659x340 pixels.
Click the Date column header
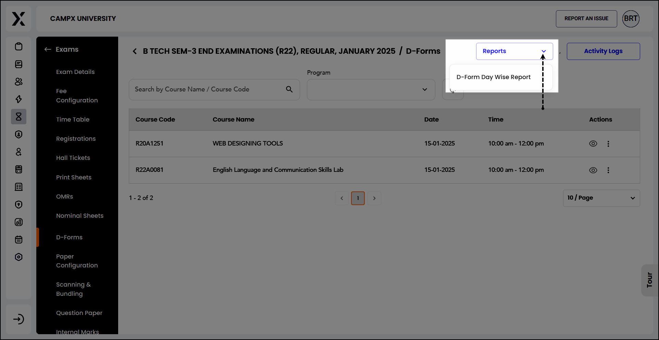tap(432, 119)
